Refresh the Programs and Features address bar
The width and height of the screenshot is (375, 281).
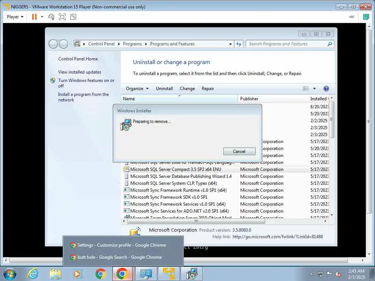(x=239, y=44)
